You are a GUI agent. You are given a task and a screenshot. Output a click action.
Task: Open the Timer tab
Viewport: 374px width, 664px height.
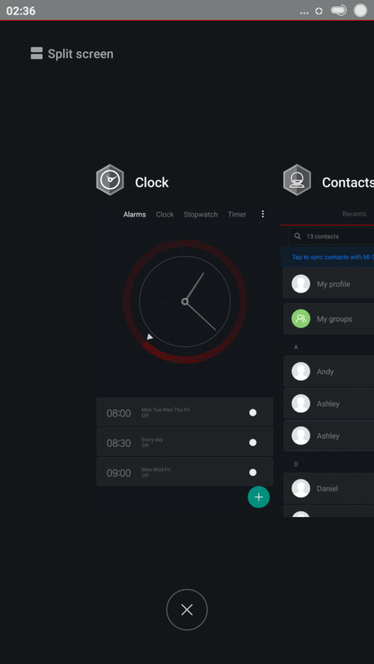(x=237, y=214)
